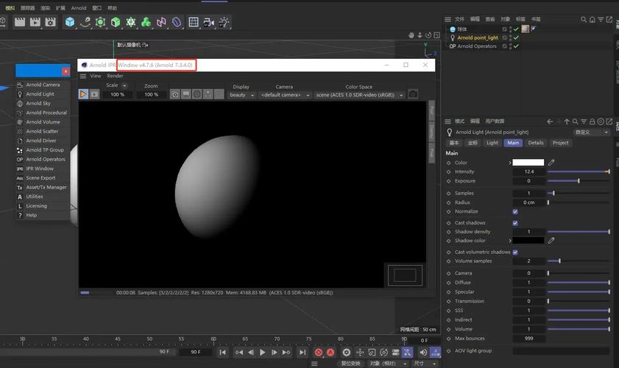Toggle the Samples keyframe diamond
The height and width of the screenshot is (368, 619).
pos(448,194)
